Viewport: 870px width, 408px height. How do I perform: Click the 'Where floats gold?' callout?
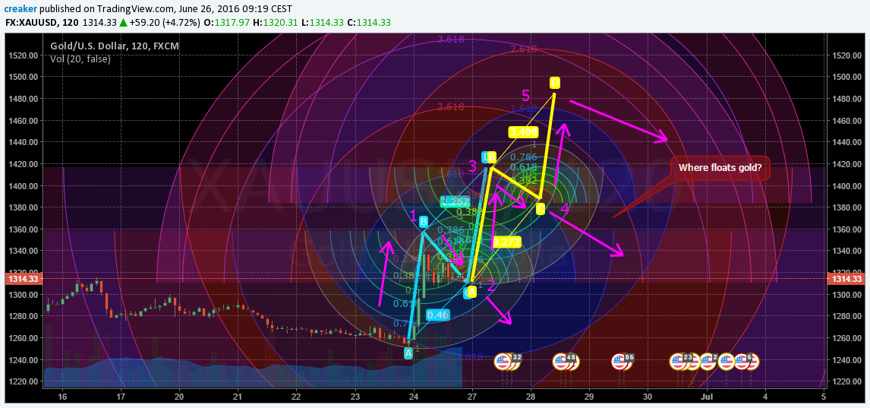point(720,168)
